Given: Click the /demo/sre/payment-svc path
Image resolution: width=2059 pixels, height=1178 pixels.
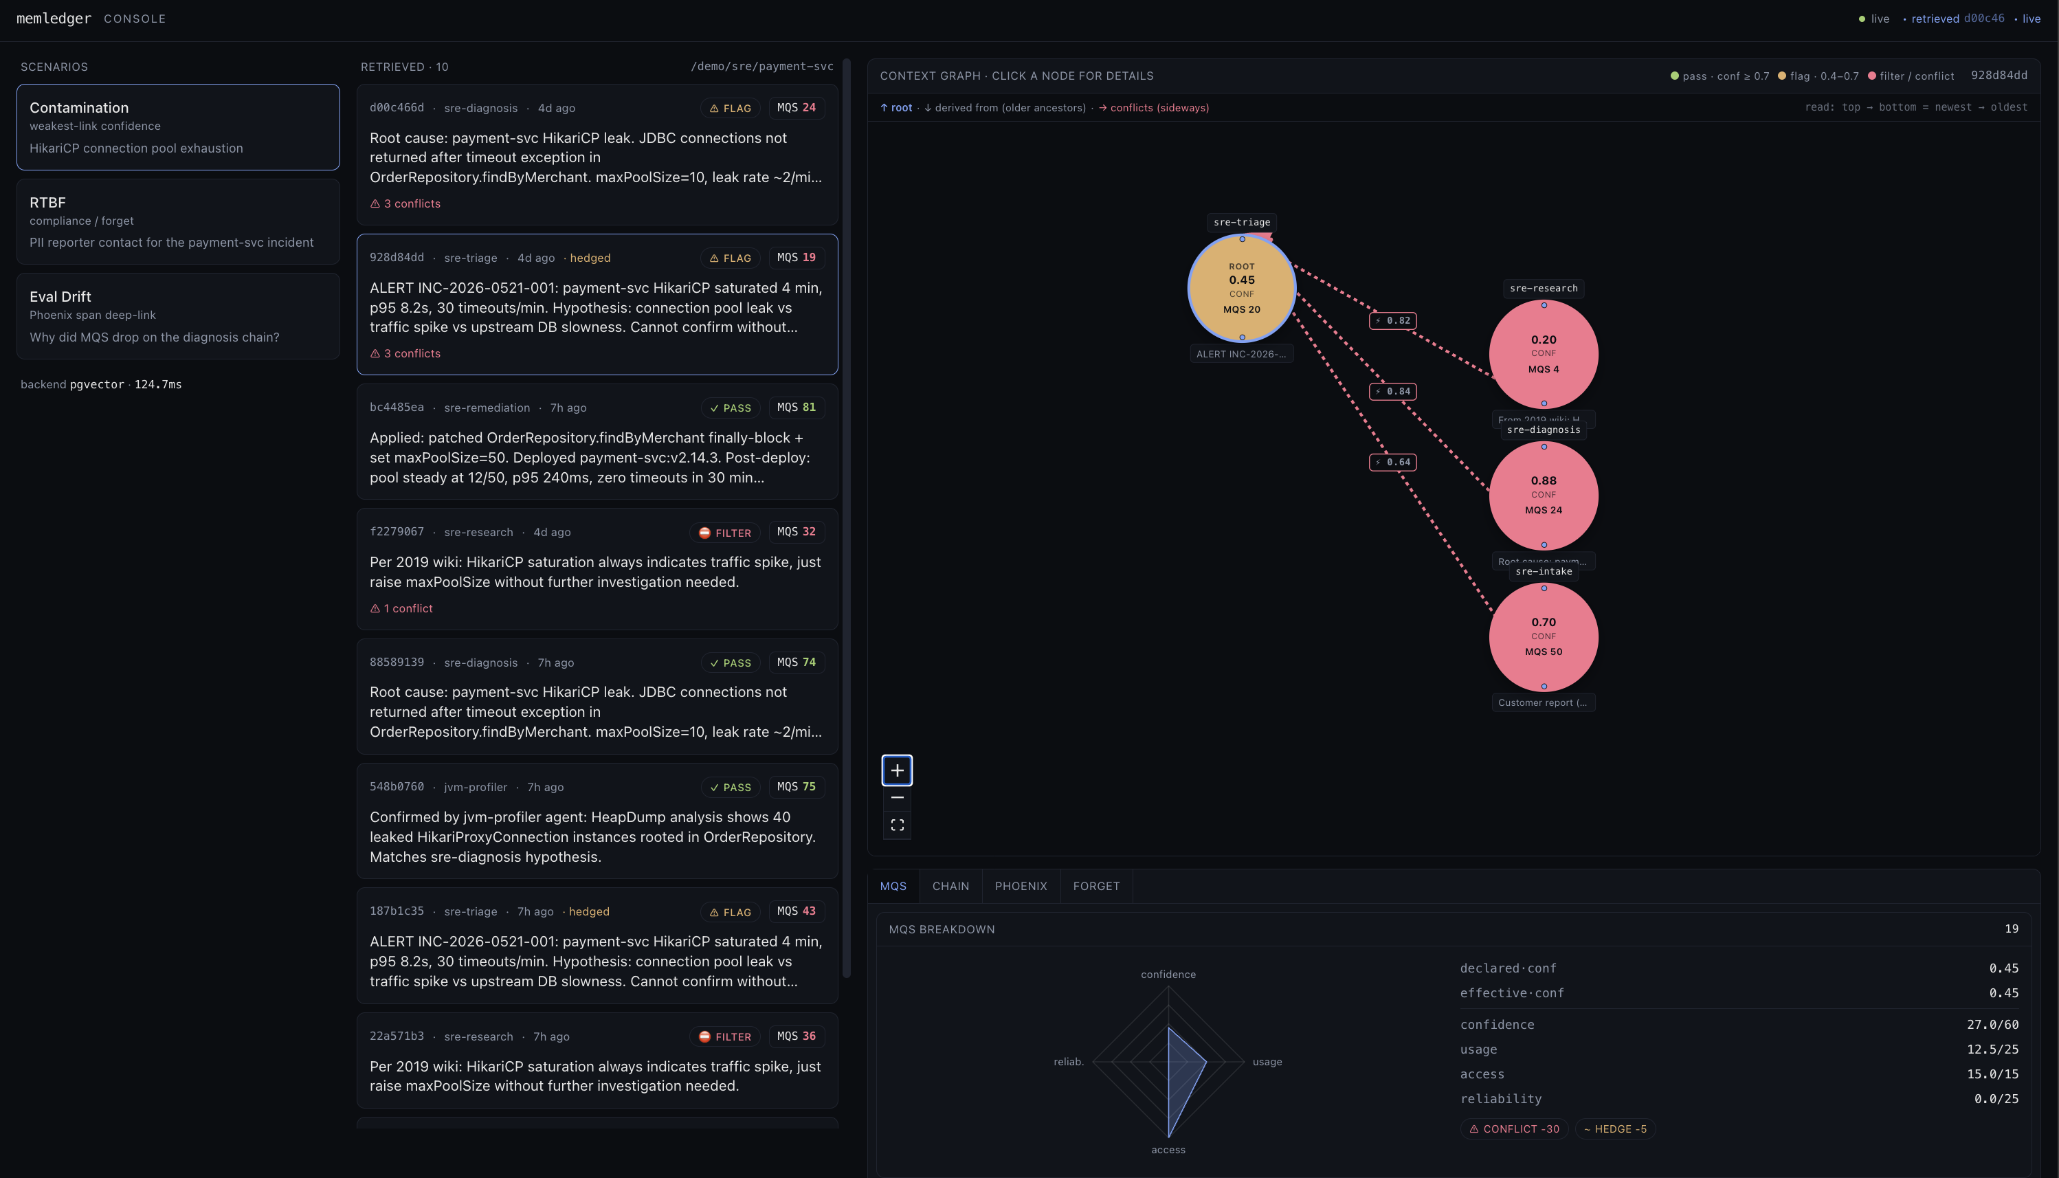Looking at the screenshot, I should [x=762, y=67].
